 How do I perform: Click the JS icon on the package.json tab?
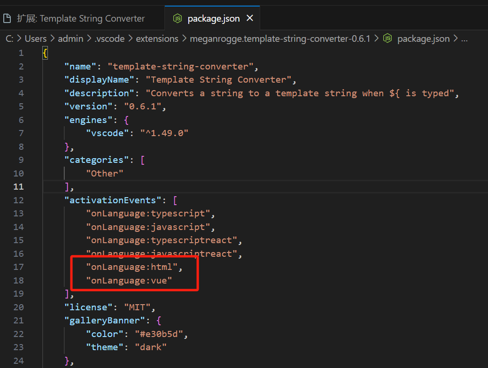click(x=178, y=18)
